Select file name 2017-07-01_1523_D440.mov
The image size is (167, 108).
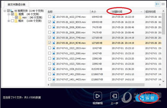(x=71, y=58)
